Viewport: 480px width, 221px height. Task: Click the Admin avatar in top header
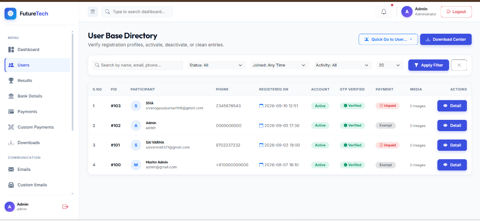tap(407, 12)
